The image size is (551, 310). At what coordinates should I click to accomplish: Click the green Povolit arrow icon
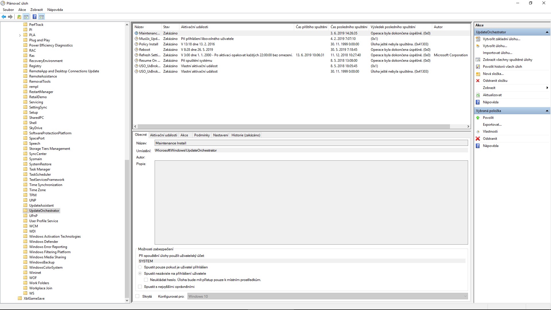[x=478, y=118]
